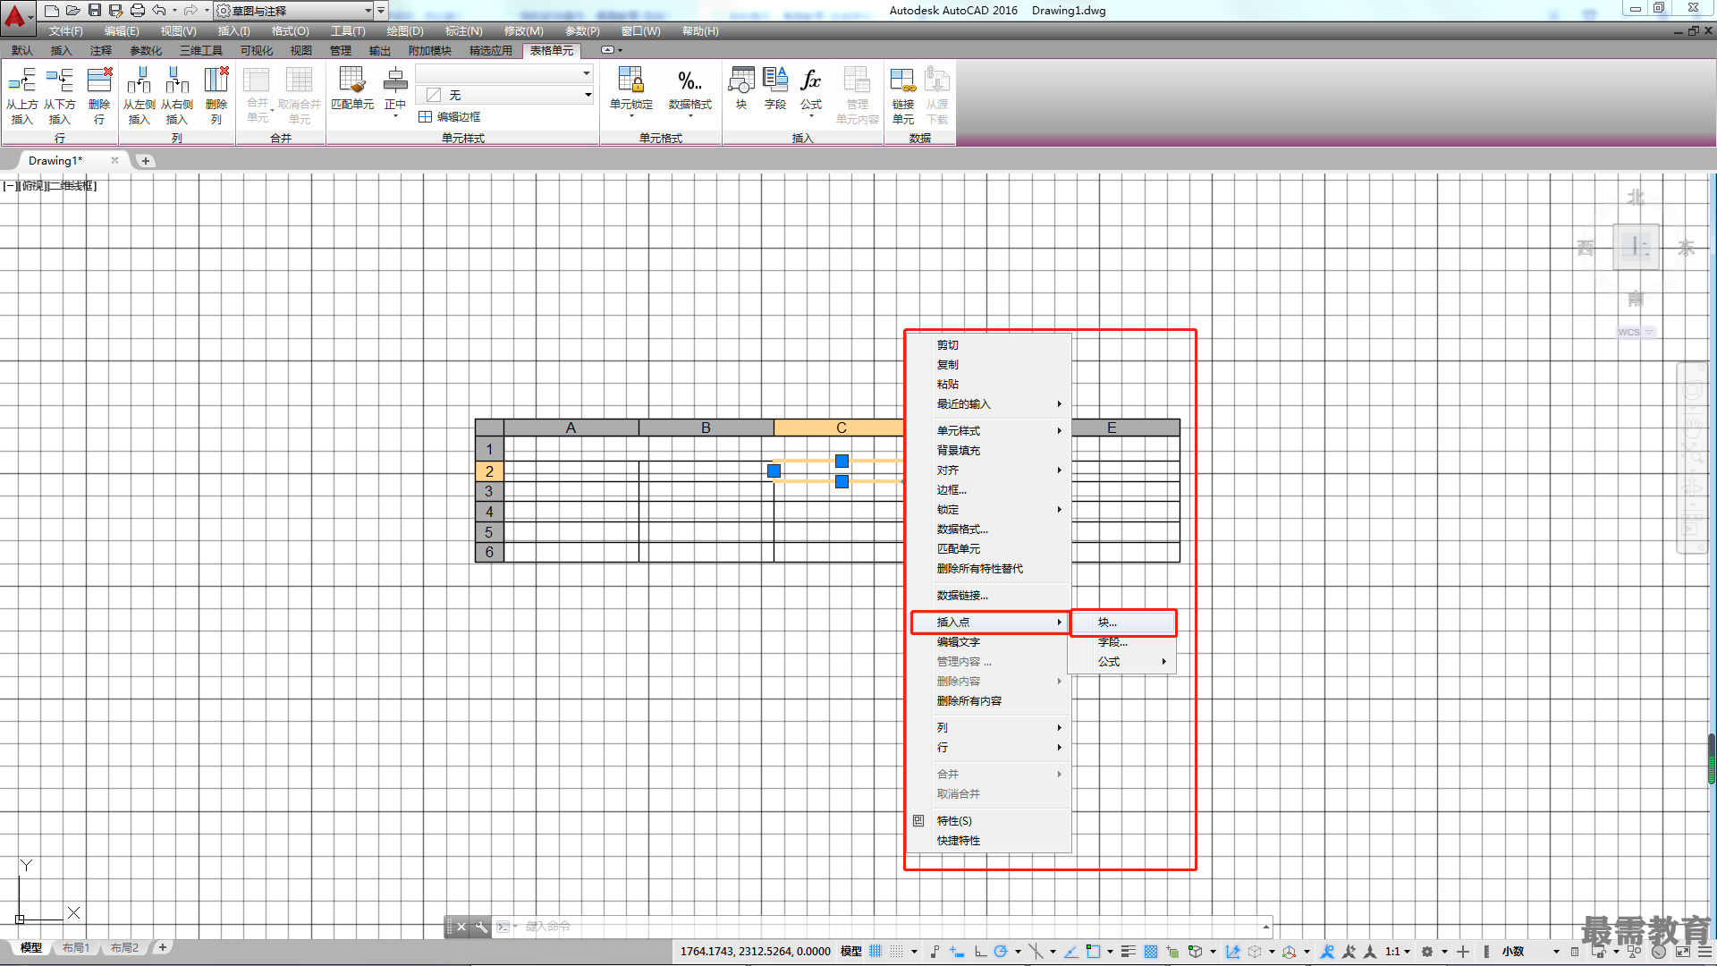Click the ViewCube 上 top face

click(1636, 247)
